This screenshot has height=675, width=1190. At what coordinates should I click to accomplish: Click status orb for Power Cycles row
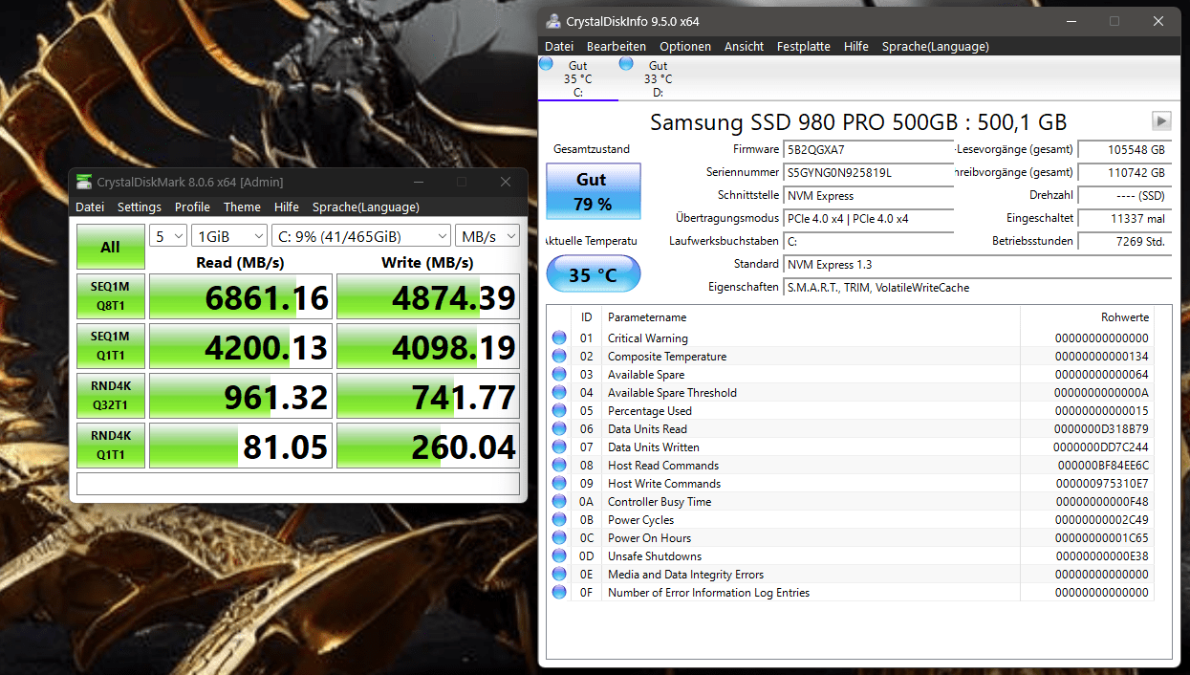coord(559,519)
